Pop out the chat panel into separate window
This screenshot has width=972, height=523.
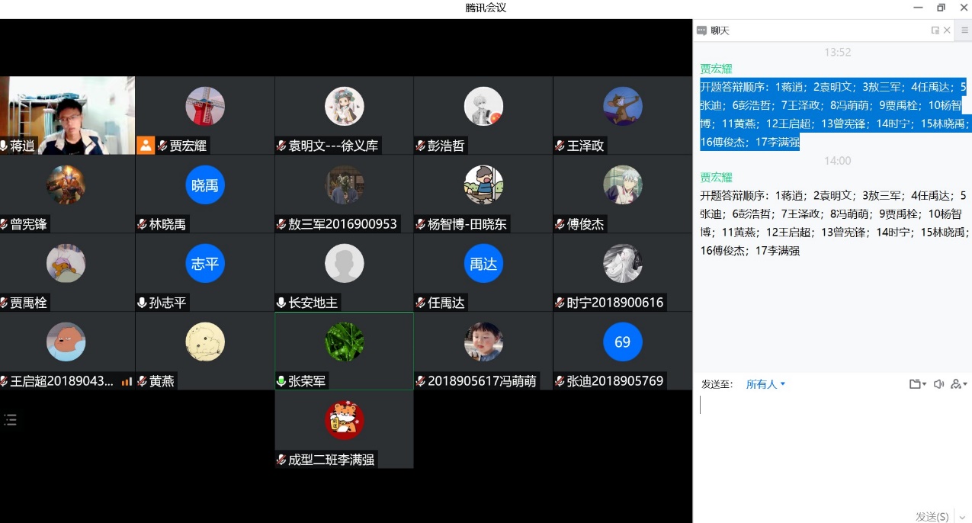tap(935, 30)
